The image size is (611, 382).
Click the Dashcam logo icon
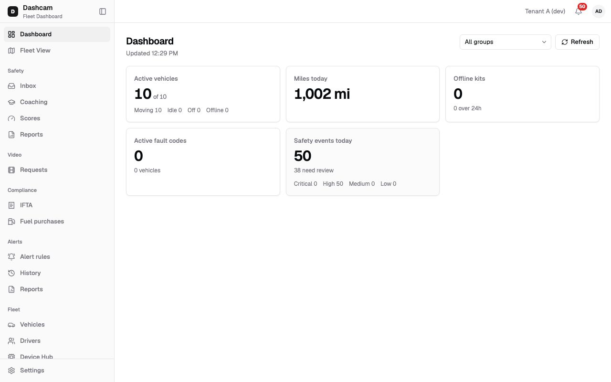point(13,11)
